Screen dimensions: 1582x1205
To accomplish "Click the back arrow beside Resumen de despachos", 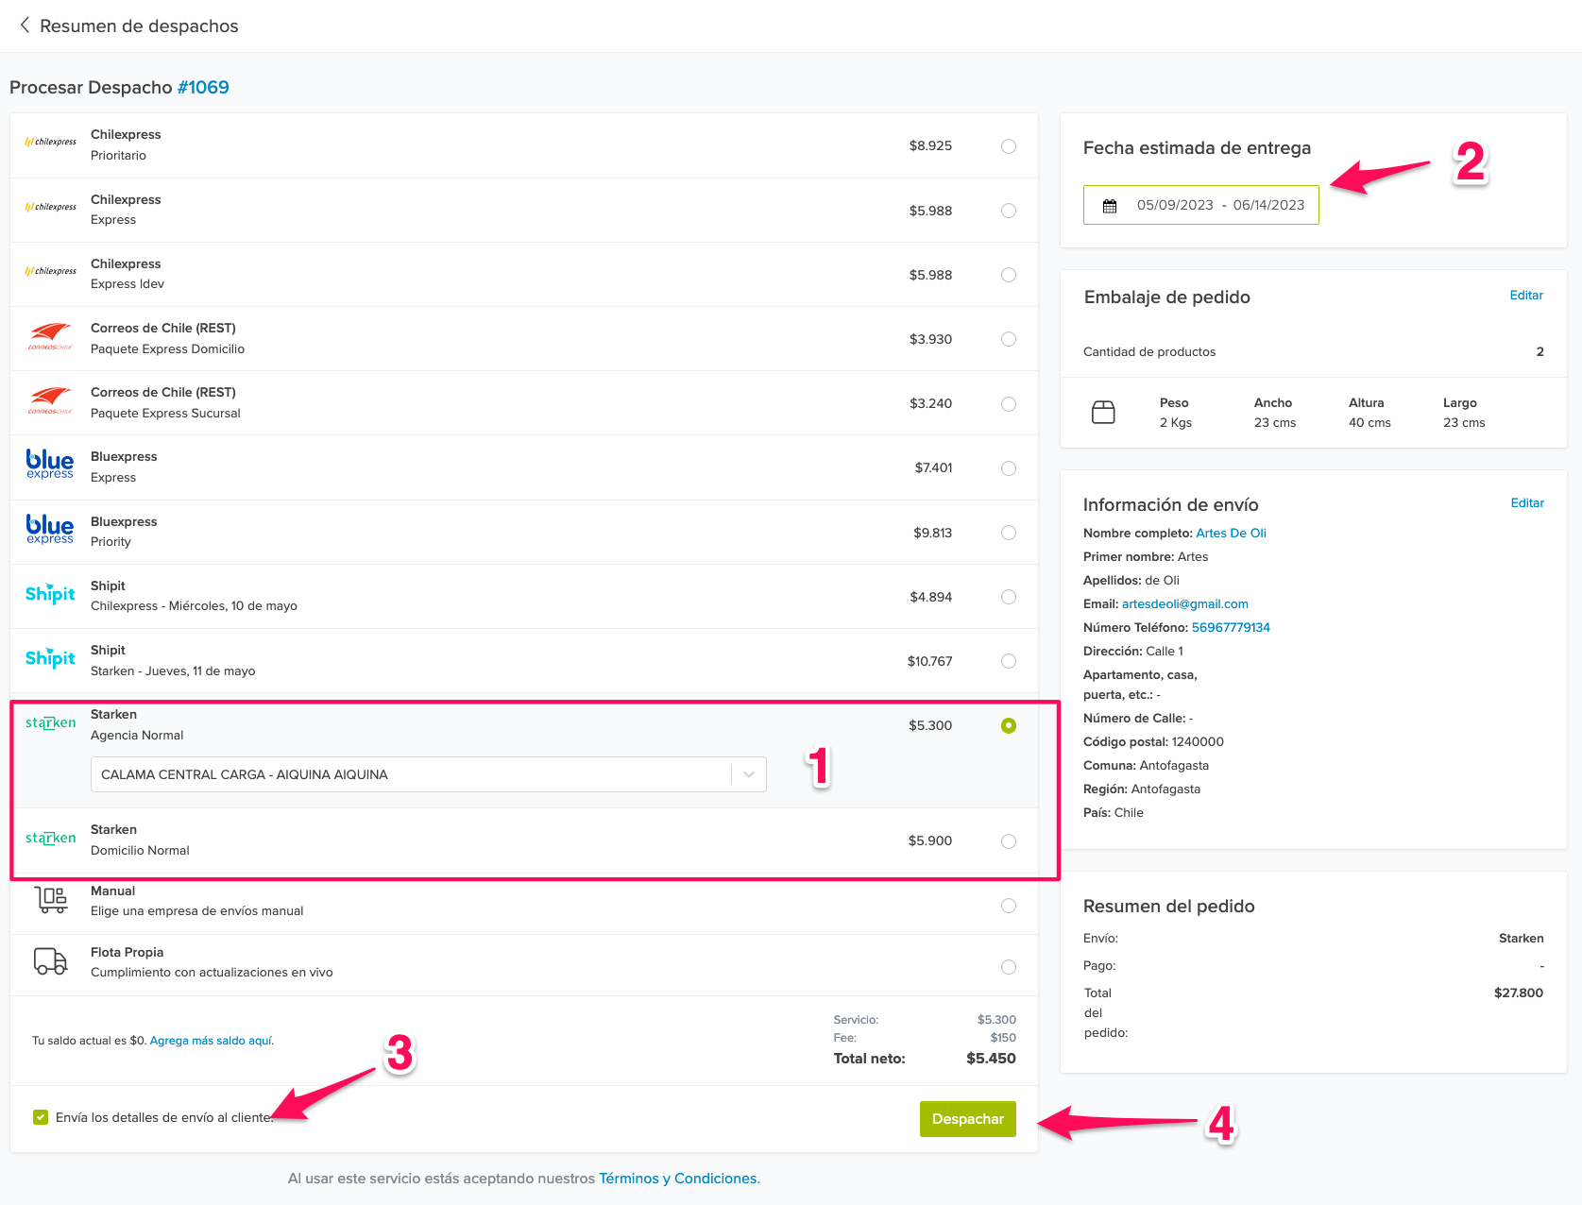I will [x=25, y=25].
